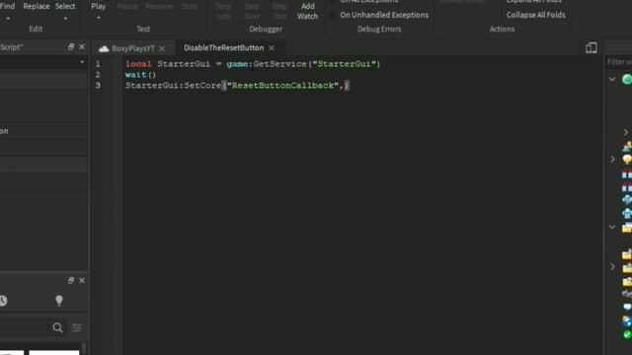Click the Select button in Edit group
This screenshot has width=632, height=355.
pyautogui.click(x=65, y=7)
